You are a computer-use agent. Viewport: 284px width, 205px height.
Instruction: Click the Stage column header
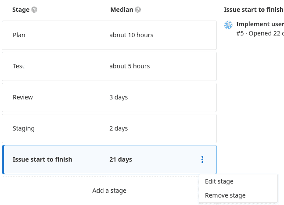click(x=21, y=10)
